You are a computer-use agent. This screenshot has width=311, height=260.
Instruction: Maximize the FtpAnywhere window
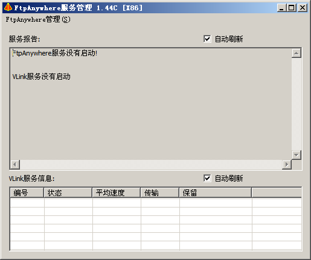291,8
